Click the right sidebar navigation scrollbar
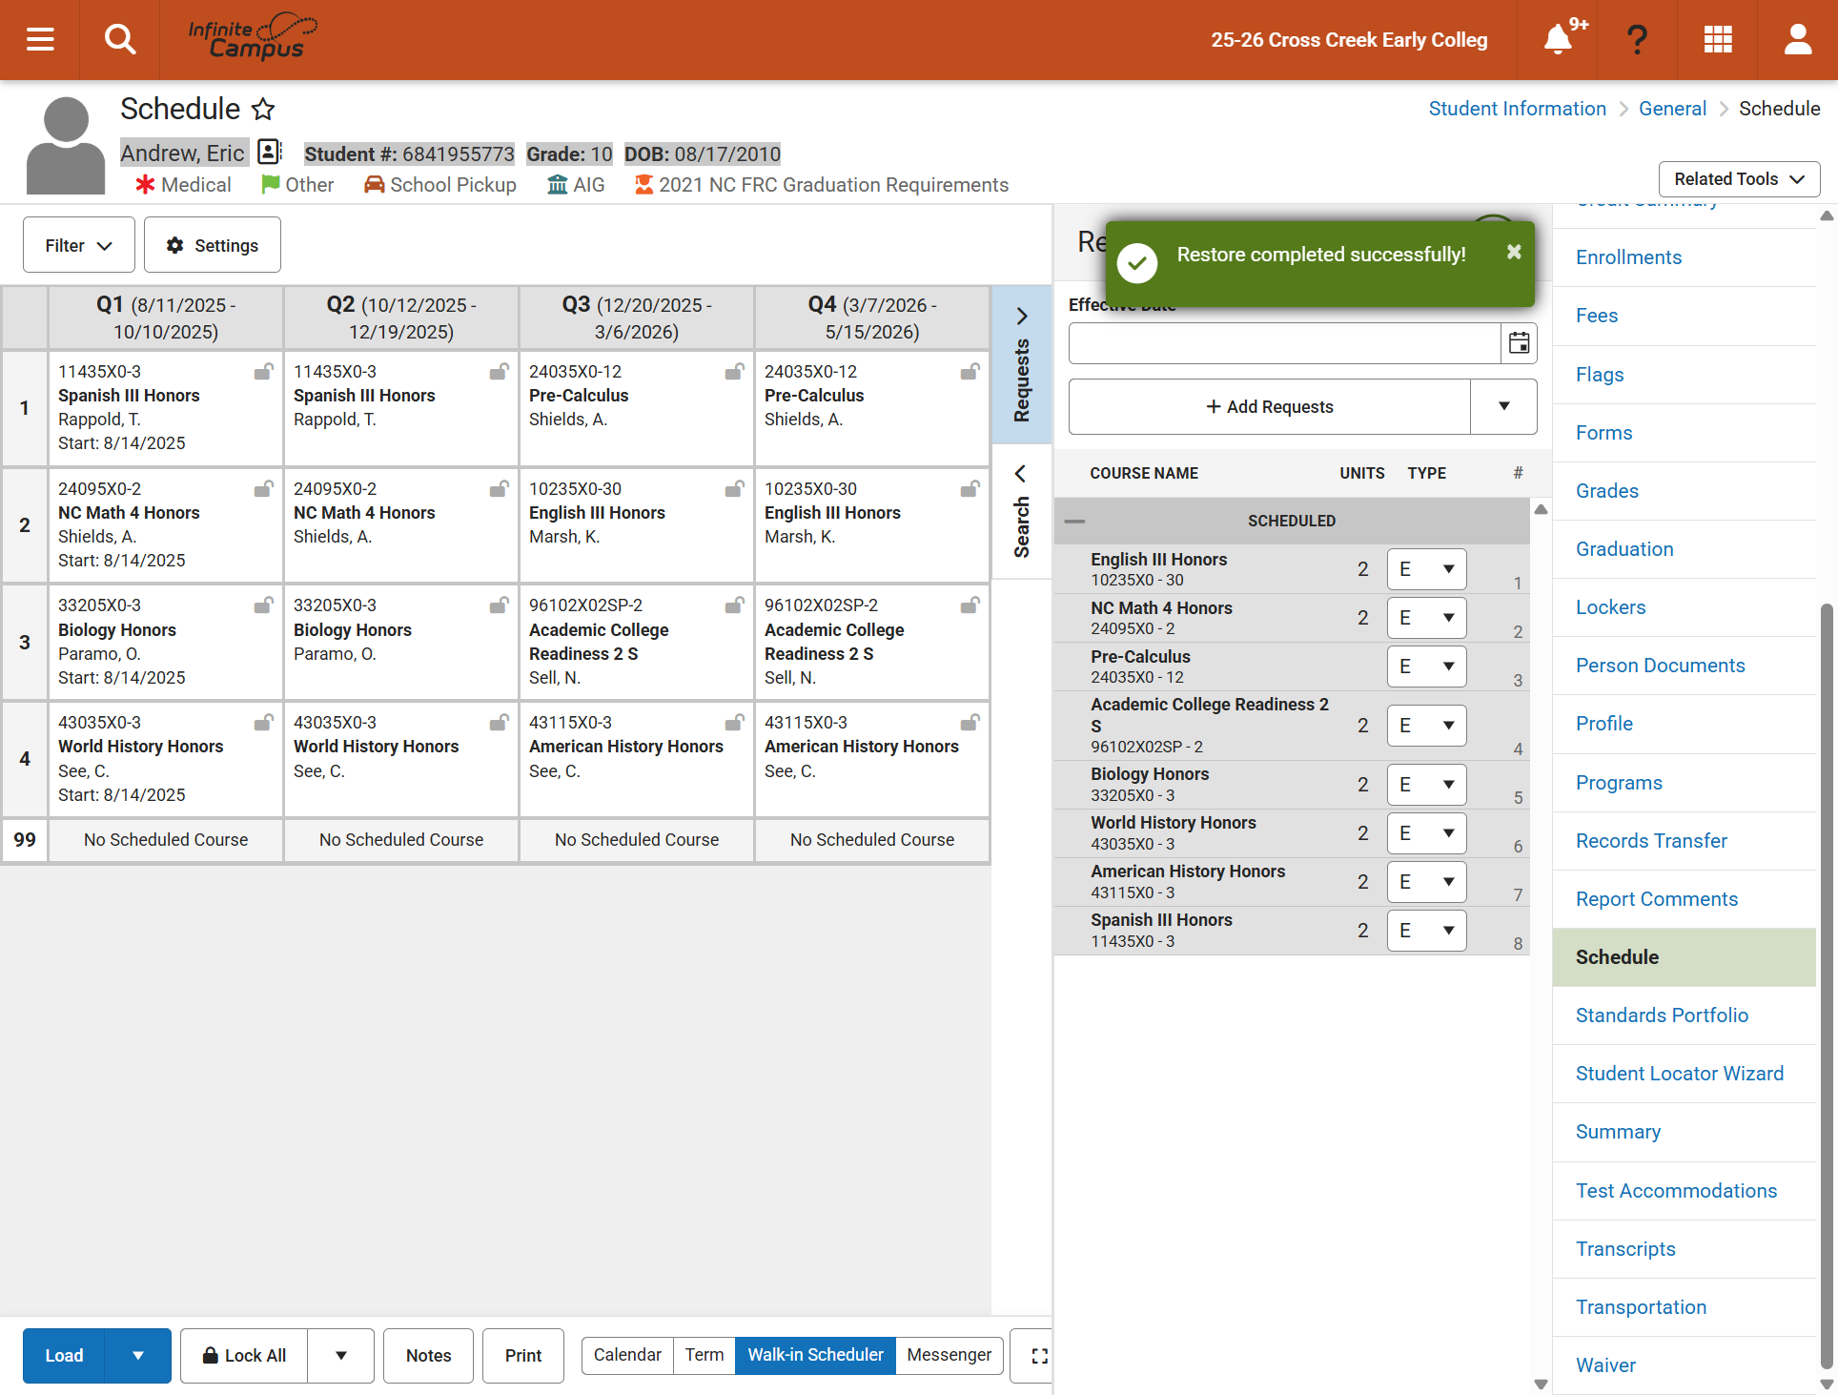This screenshot has width=1838, height=1395. pos(1827,985)
